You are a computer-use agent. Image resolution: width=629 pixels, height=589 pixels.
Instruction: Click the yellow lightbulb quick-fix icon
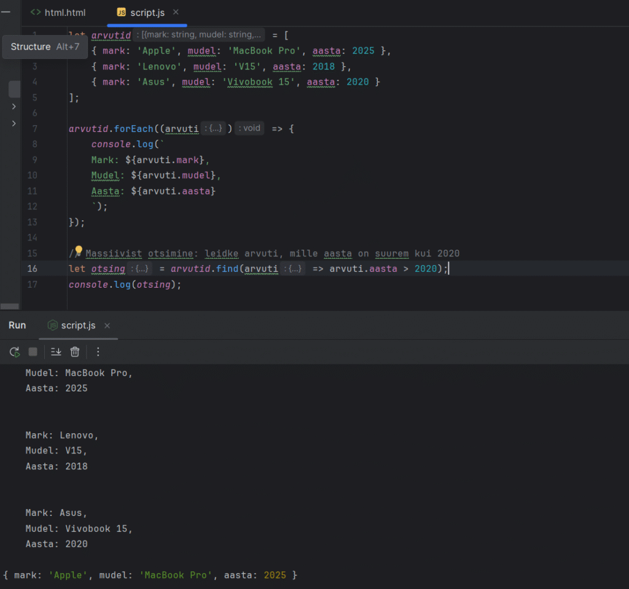(78, 251)
